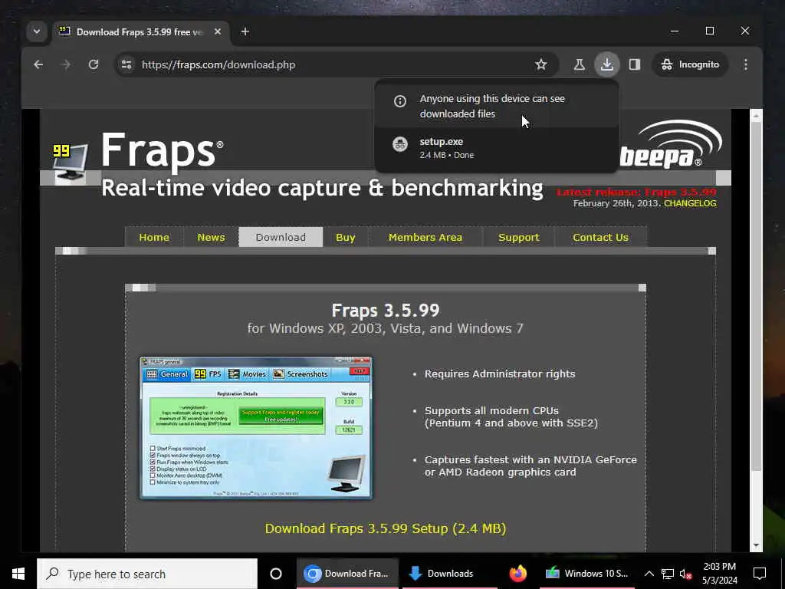Click the Fraps application screenshot thumbnail

256,428
